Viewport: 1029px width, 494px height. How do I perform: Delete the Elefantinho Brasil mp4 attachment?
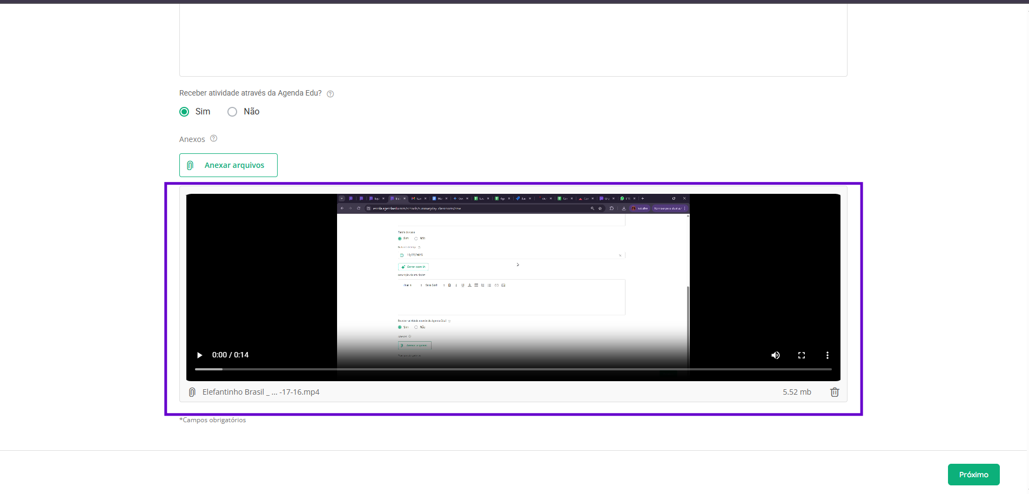pyautogui.click(x=835, y=393)
